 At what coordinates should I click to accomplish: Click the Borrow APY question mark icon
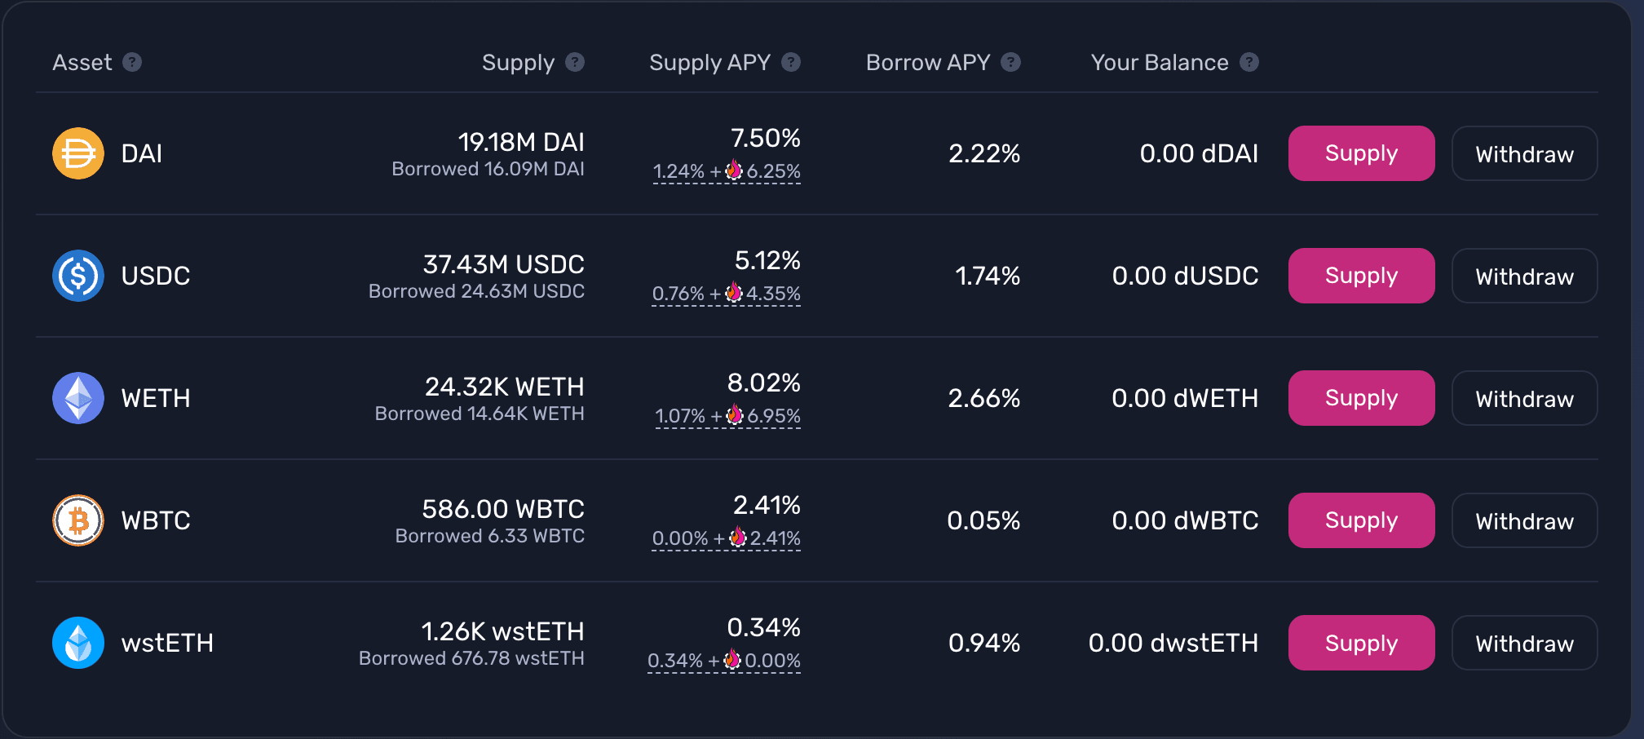[x=1011, y=62]
